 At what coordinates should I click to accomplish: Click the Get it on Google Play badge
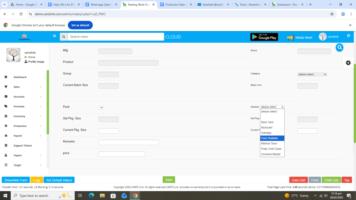point(264,37)
